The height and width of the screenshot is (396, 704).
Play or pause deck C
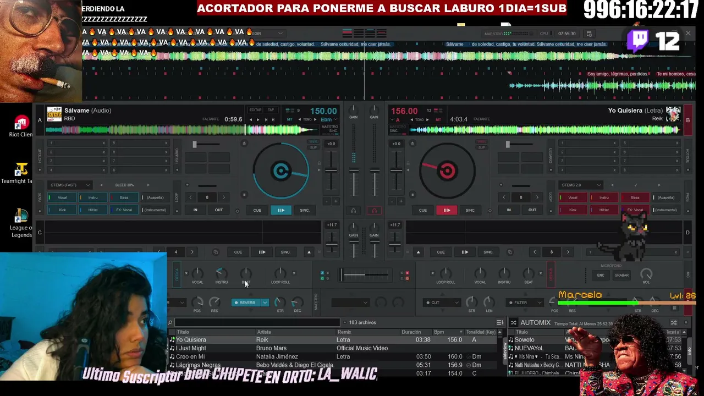coord(262,252)
